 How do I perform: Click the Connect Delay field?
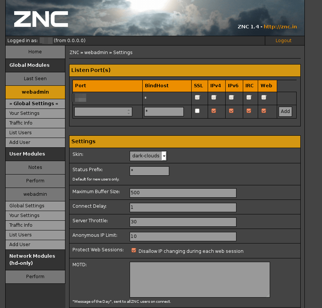tap(183, 207)
